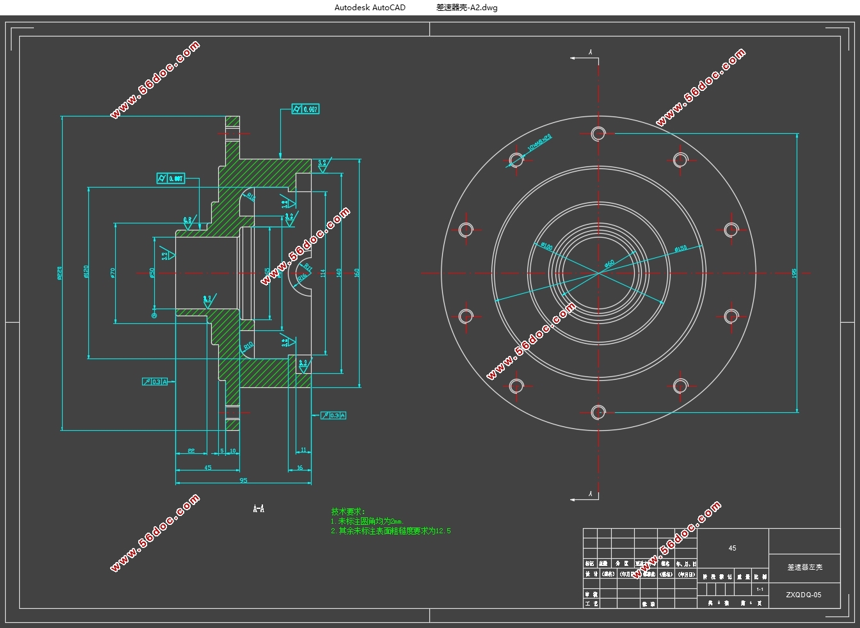This screenshot has width=860, height=628.
Task: Select the top section arrow A
Action: point(585,56)
